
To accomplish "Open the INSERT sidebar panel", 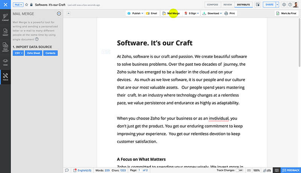I will point(5,32).
